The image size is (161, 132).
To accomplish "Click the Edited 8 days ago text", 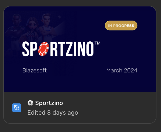I will pos(53,112).
